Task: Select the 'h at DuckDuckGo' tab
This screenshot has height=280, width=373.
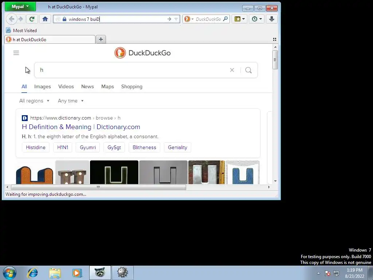Action: point(50,39)
